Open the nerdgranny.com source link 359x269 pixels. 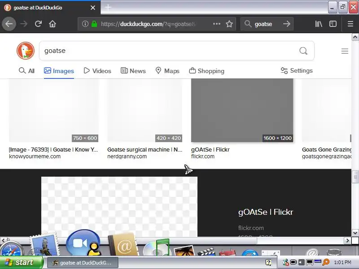click(x=127, y=156)
